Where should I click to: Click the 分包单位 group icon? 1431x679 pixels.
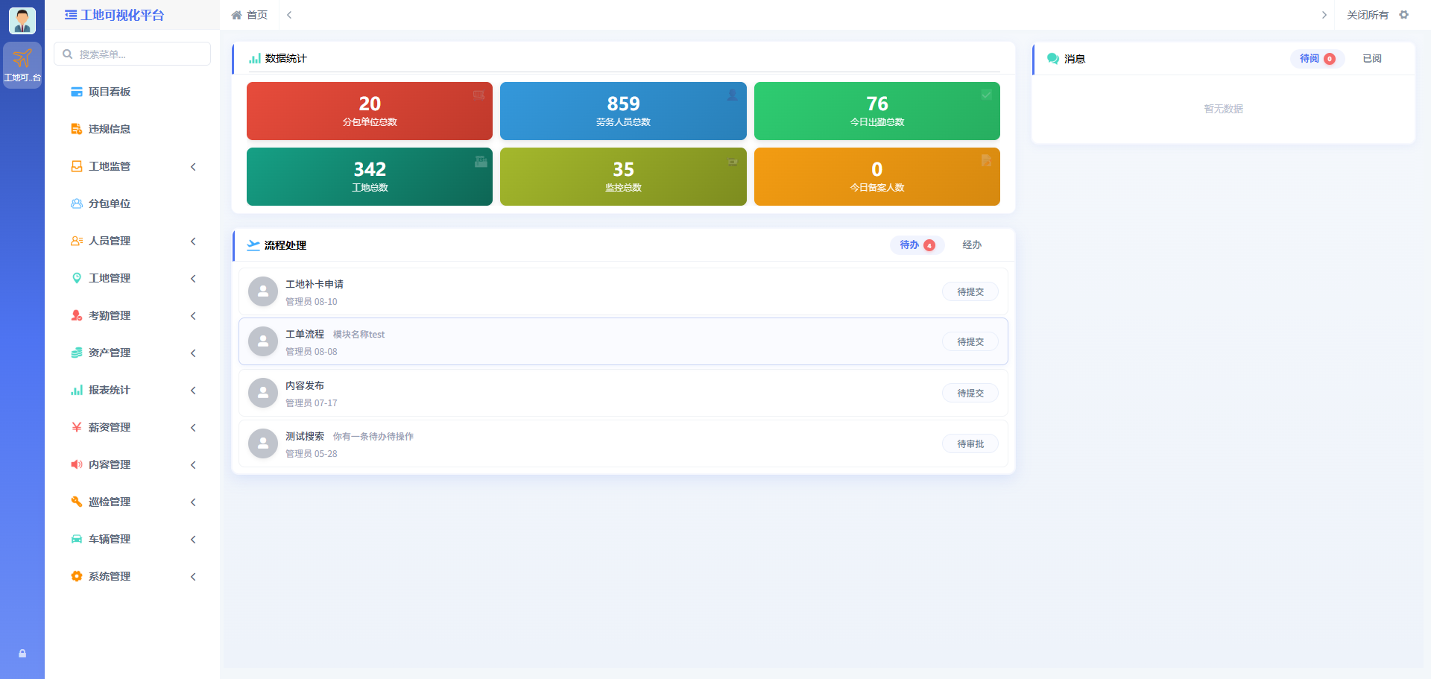coord(77,203)
